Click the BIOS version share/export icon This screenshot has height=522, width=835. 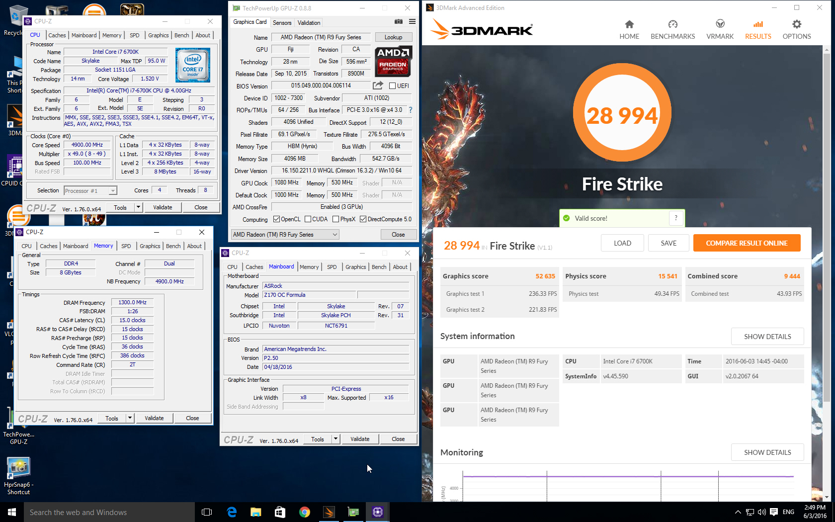378,86
